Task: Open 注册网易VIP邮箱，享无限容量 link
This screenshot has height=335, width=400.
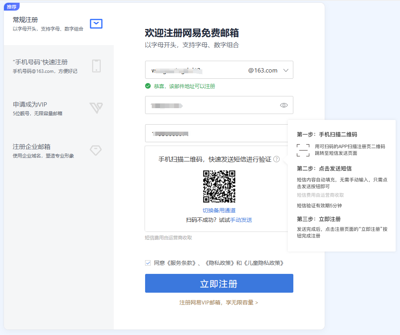Action: point(218,302)
